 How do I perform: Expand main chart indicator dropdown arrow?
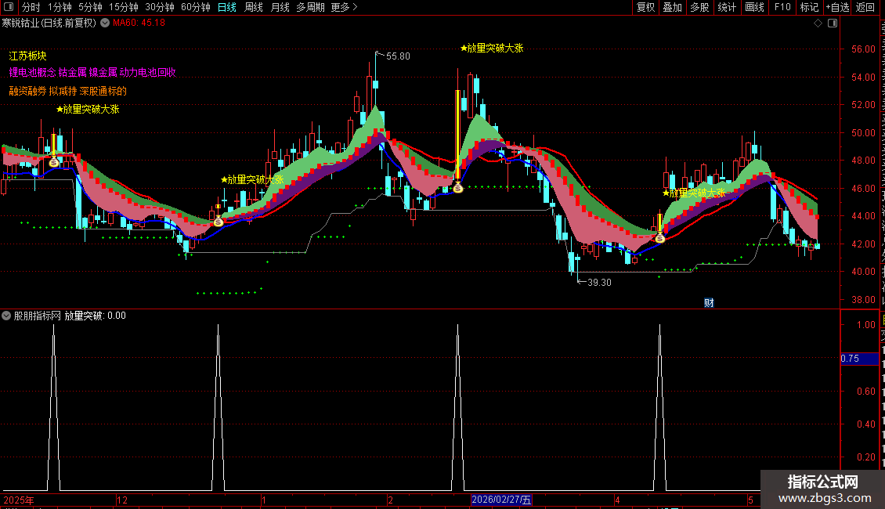(105, 23)
